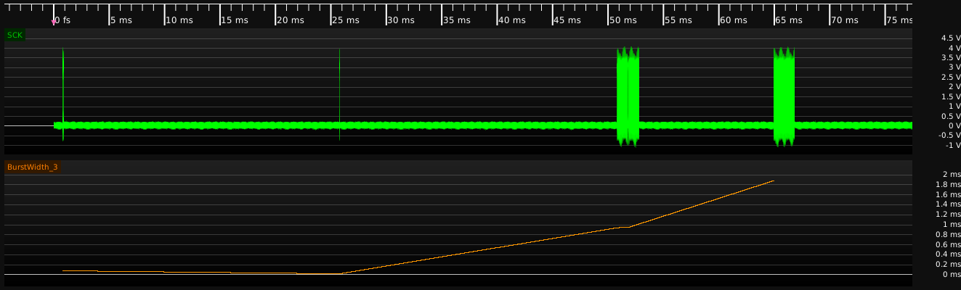The image size is (961, 290).
Task: Click the 50 ms timeline label
Action: coord(623,20)
